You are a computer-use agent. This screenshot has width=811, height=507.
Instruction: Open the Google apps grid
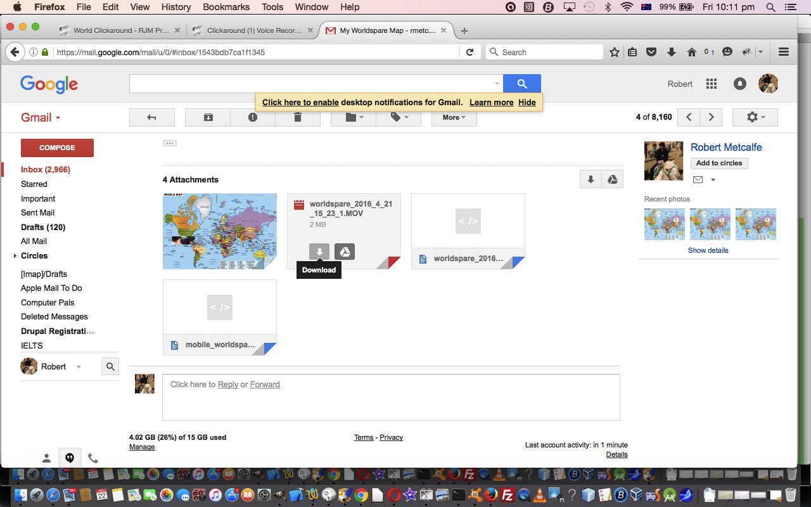coord(712,84)
